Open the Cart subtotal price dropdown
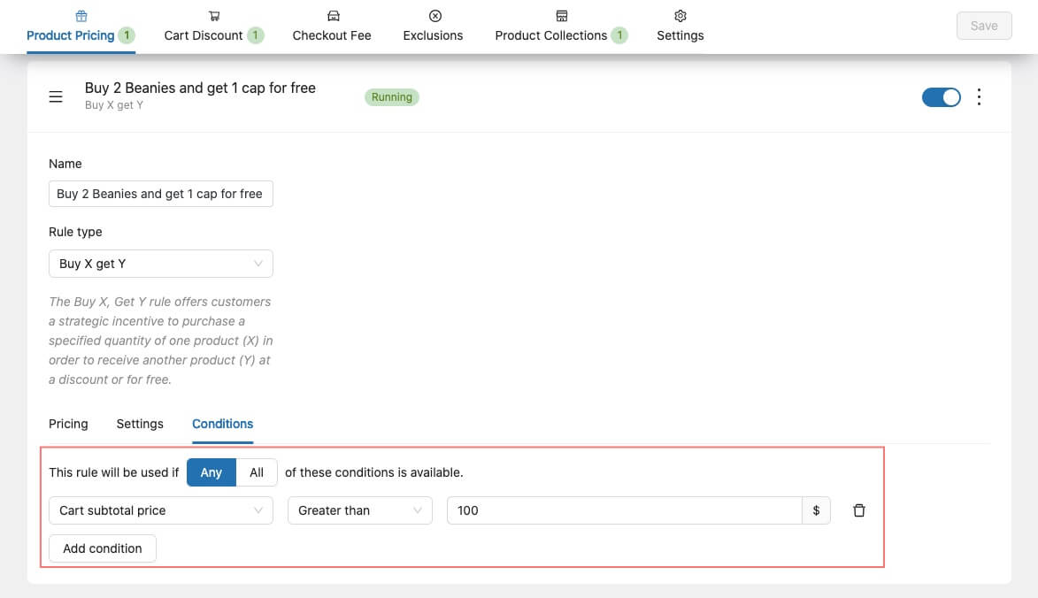 tap(161, 510)
